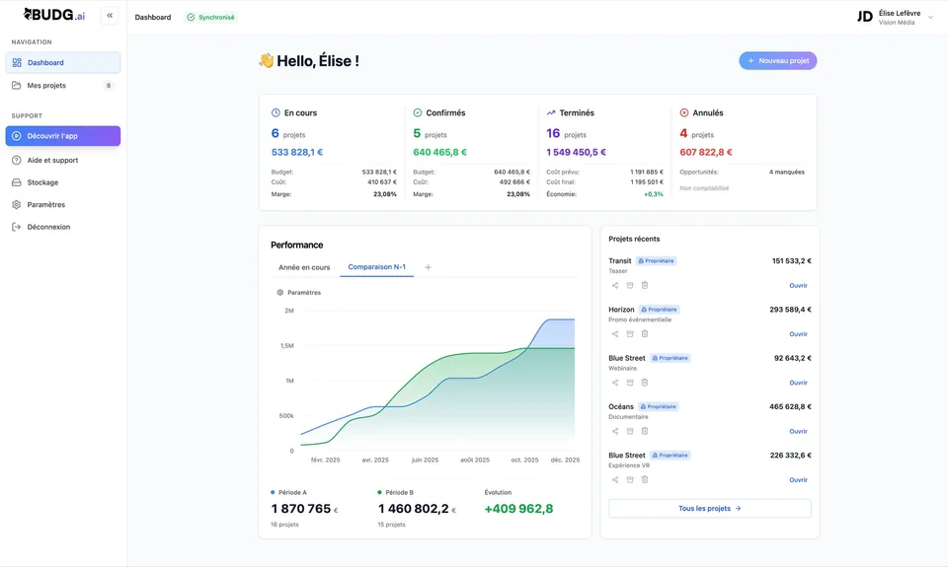This screenshot has width=948, height=567.
Task: Archive the Transit project
Action: pyautogui.click(x=630, y=286)
